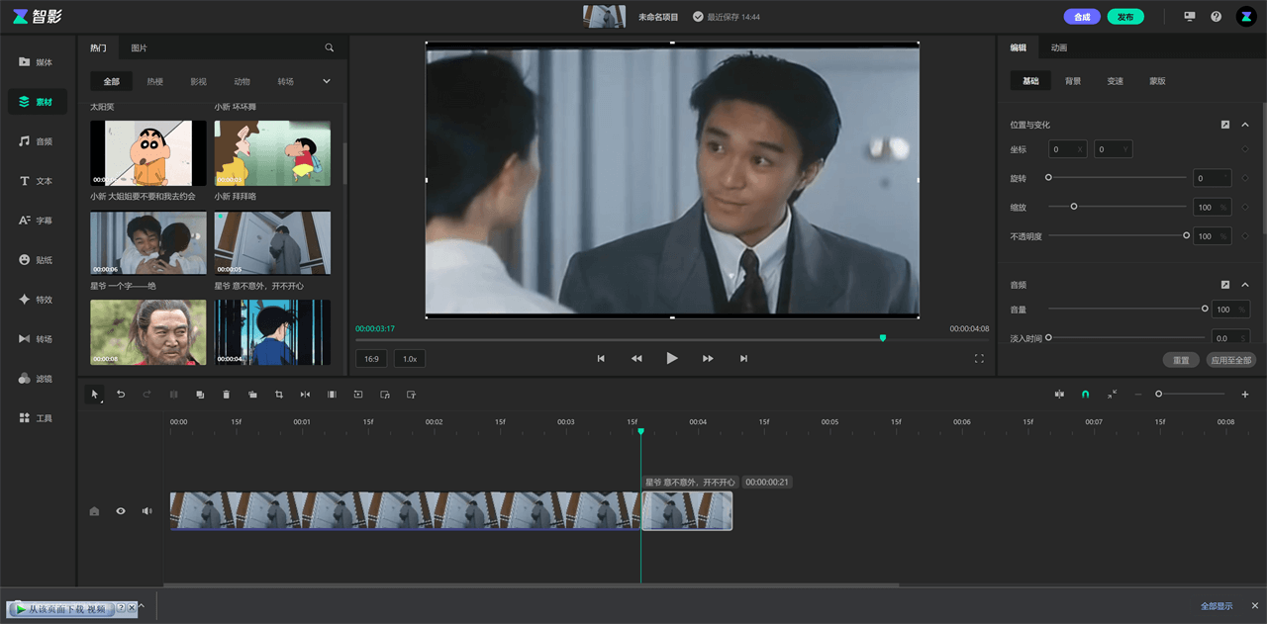The height and width of the screenshot is (624, 1267).
Task: Click the timeline split-at-playhead icon on right
Action: pos(1059,394)
